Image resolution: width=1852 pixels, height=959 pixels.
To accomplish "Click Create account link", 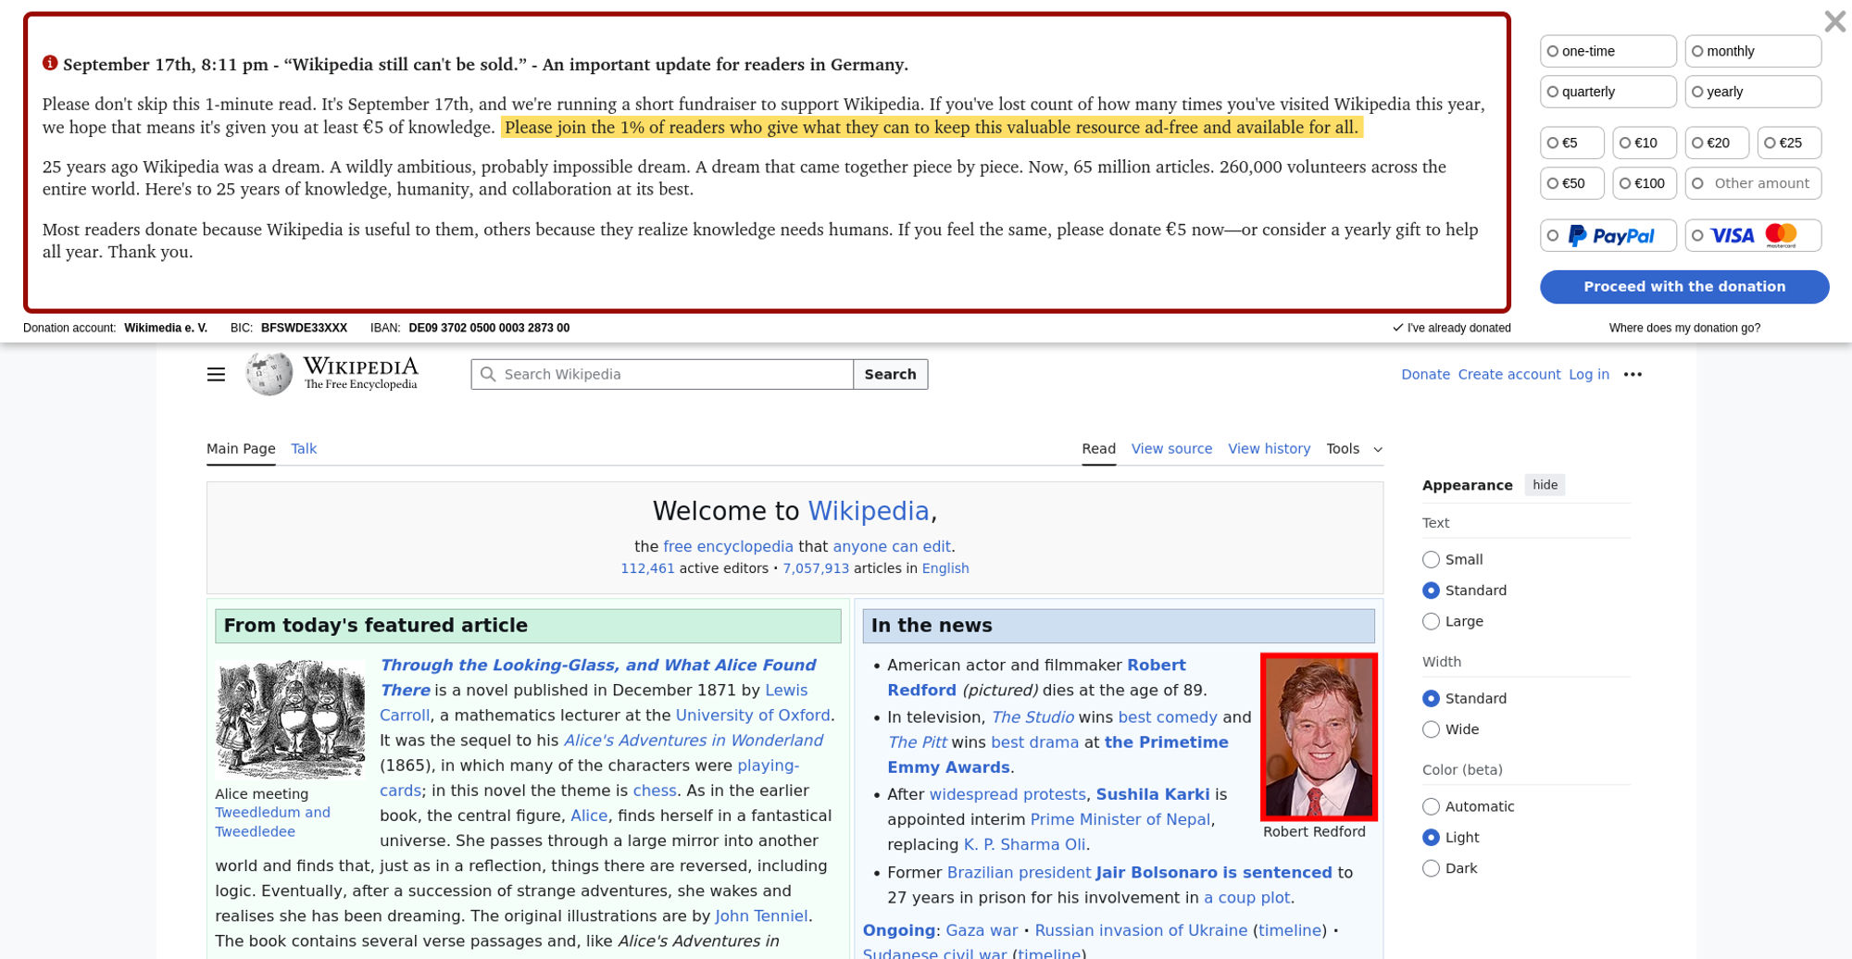I will point(1508,374).
